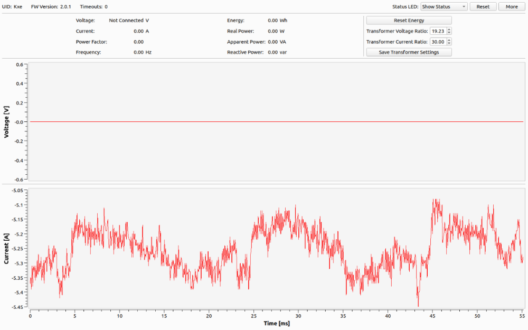Increase Transformer Current Ratio with up arrow
The width and height of the screenshot is (528, 330).
point(449,40)
